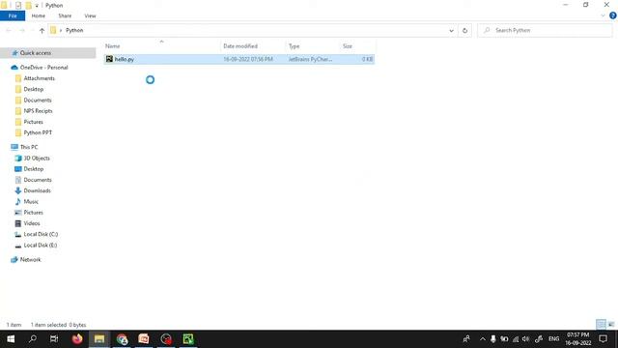Click the microphone tray icon
The height and width of the screenshot is (348, 618).
[x=493, y=339]
